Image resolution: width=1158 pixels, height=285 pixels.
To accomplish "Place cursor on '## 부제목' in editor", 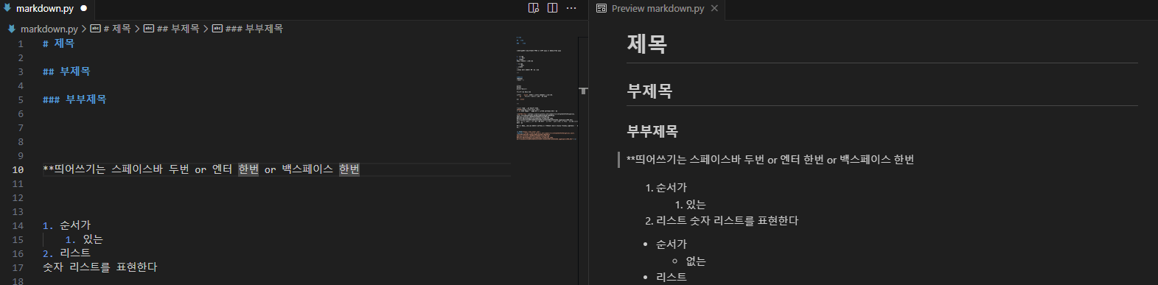I will tap(66, 71).
